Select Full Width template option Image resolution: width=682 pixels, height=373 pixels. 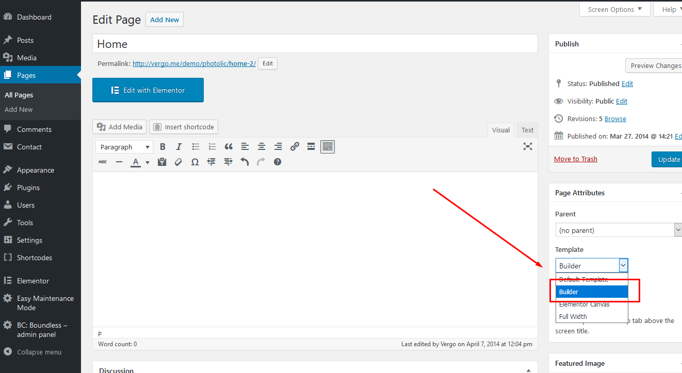tap(573, 316)
